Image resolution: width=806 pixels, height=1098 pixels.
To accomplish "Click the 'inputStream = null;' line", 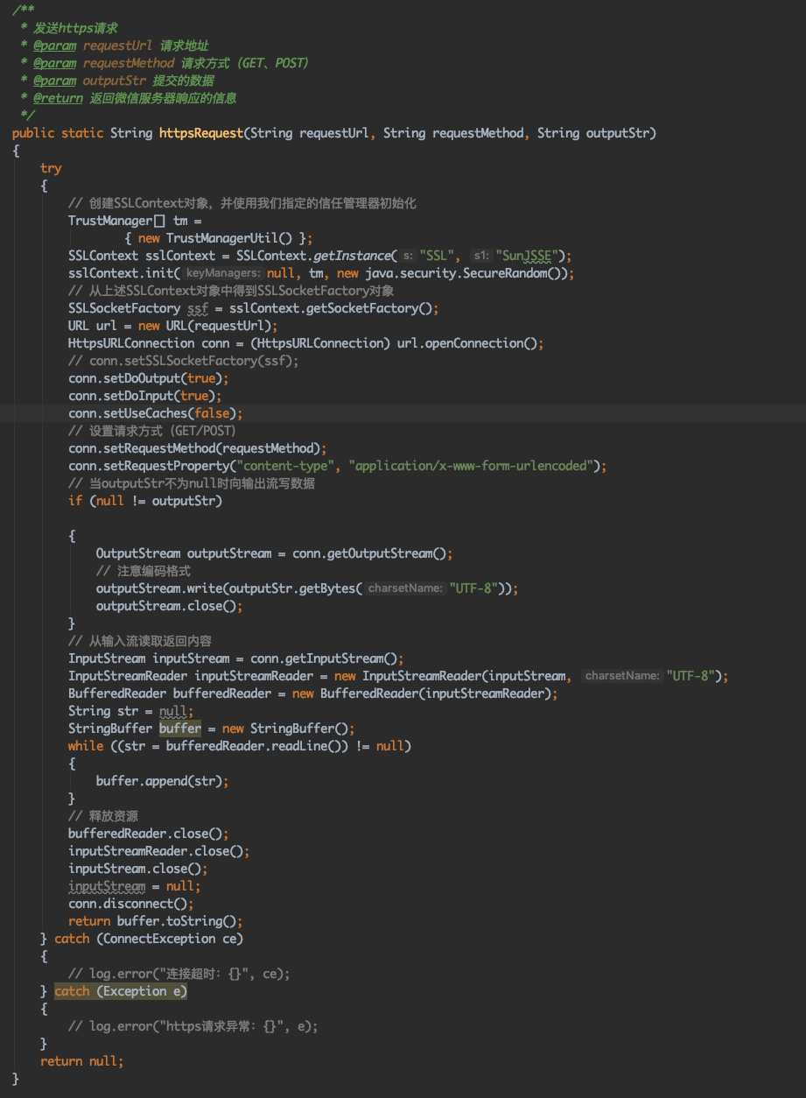I will [x=135, y=886].
